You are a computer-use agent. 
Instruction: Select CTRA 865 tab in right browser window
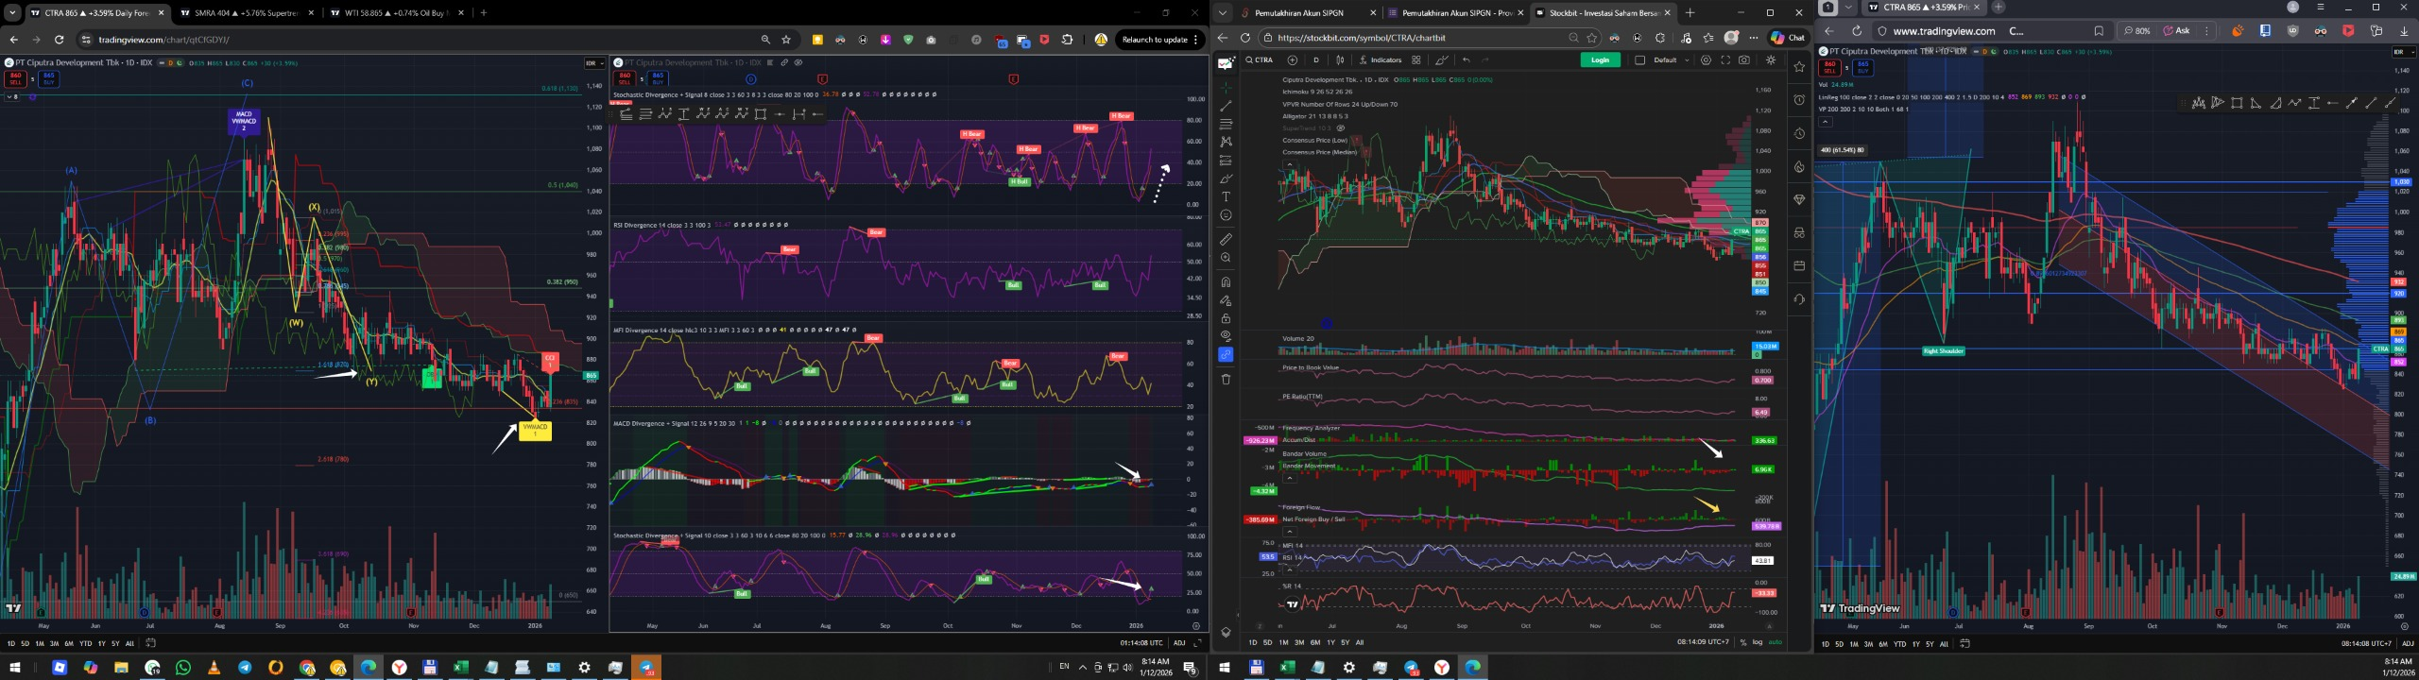(x=1924, y=7)
